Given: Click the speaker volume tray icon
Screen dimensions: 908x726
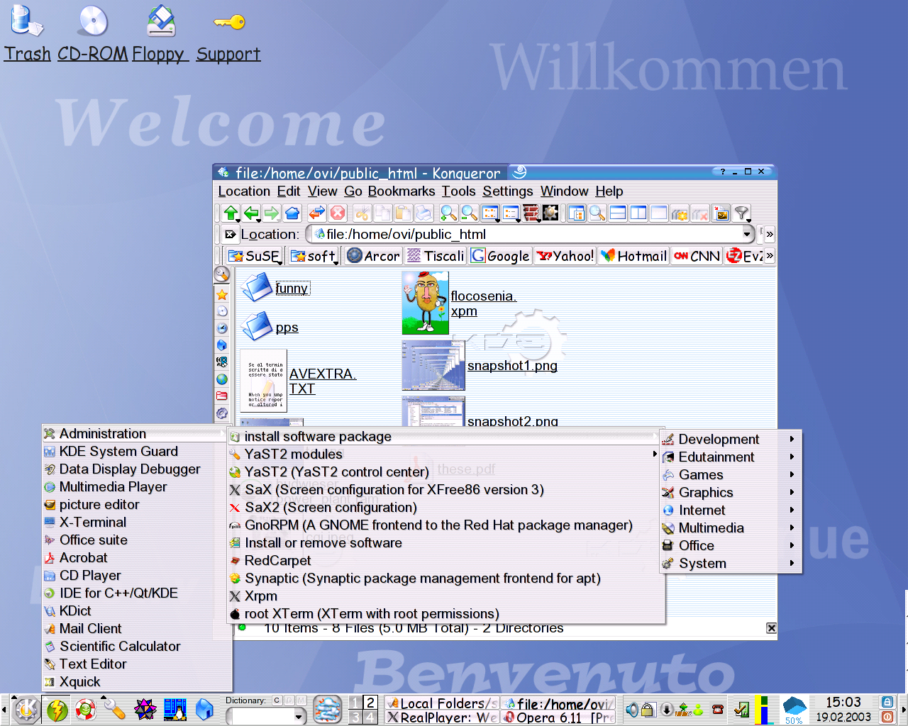Looking at the screenshot, I should [632, 710].
